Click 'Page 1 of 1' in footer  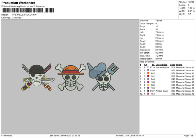189,136
